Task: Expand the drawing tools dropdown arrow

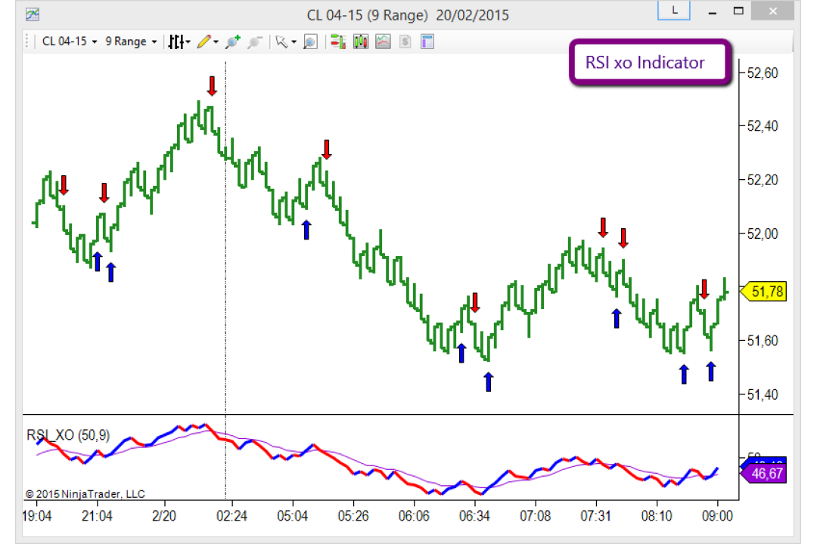Action: click(216, 42)
